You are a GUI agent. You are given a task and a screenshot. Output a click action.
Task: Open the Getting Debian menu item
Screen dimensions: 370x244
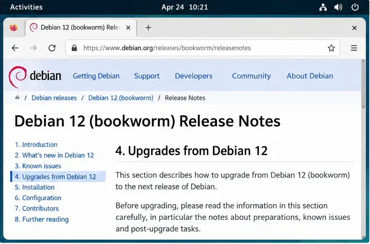[96, 76]
